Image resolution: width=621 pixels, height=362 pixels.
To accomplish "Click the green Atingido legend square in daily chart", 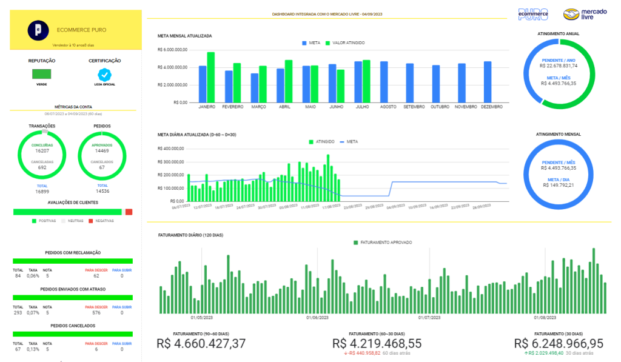I will [311, 141].
